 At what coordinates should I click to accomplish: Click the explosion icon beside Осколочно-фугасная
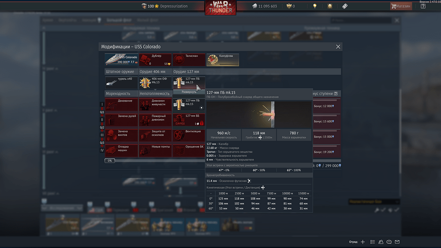click(x=249, y=181)
